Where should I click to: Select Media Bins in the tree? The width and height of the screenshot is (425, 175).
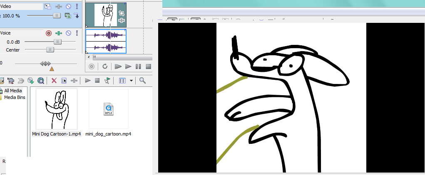[14, 97]
